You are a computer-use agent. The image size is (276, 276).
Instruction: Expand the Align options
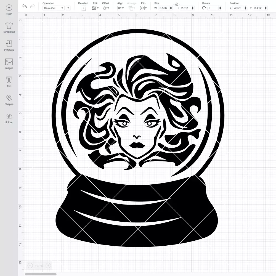[120, 8]
